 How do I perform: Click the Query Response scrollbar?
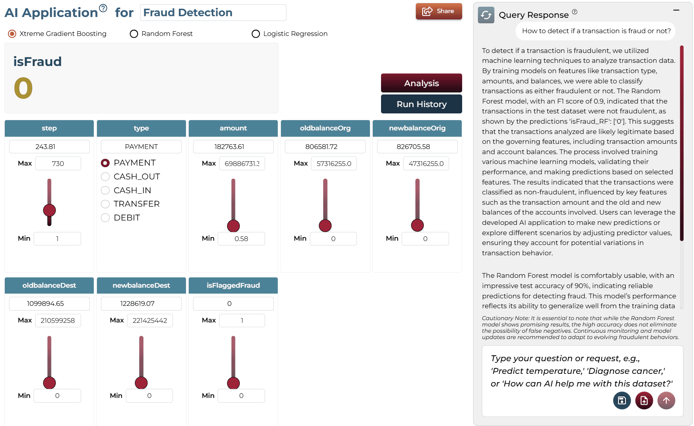pos(681,143)
